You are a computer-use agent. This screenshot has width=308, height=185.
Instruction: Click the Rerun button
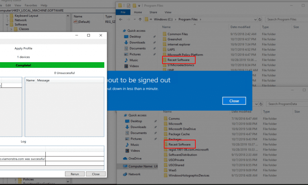coord(75,174)
